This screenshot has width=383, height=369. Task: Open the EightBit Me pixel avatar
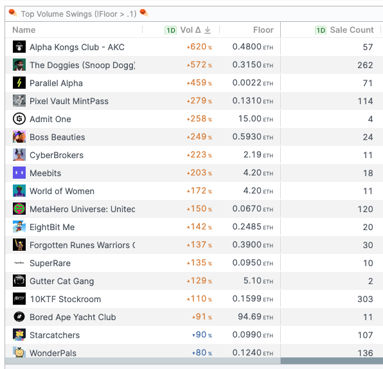click(x=19, y=227)
